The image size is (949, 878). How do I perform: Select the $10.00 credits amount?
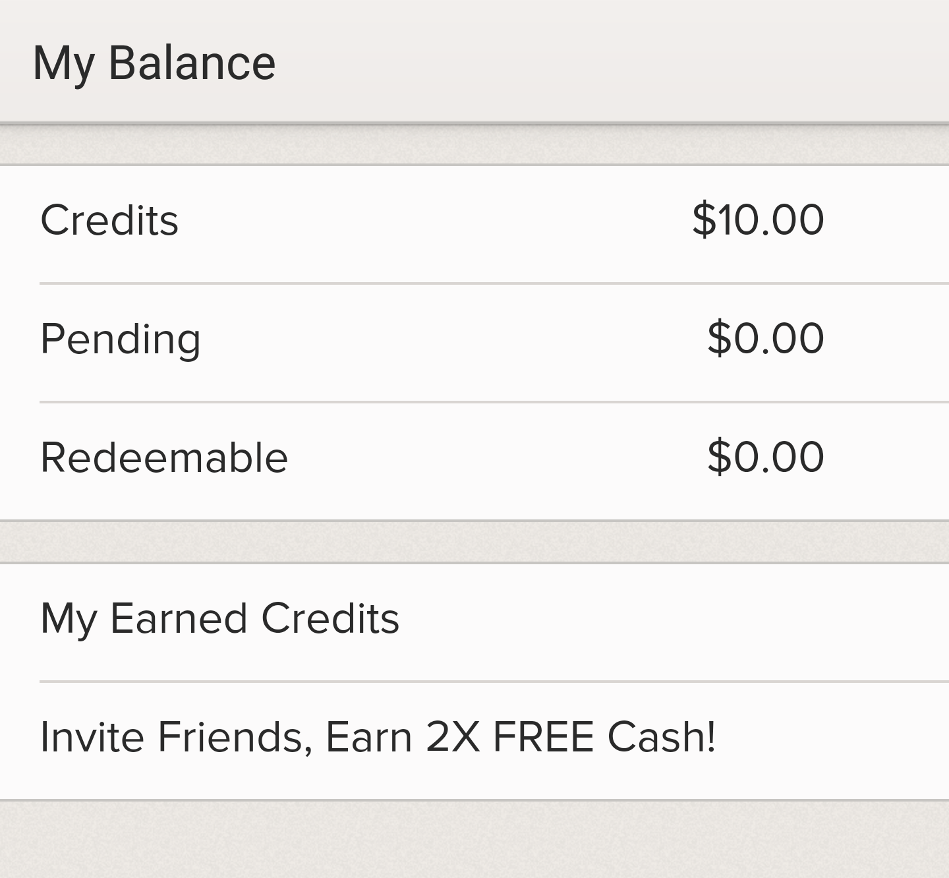pyautogui.click(x=758, y=219)
